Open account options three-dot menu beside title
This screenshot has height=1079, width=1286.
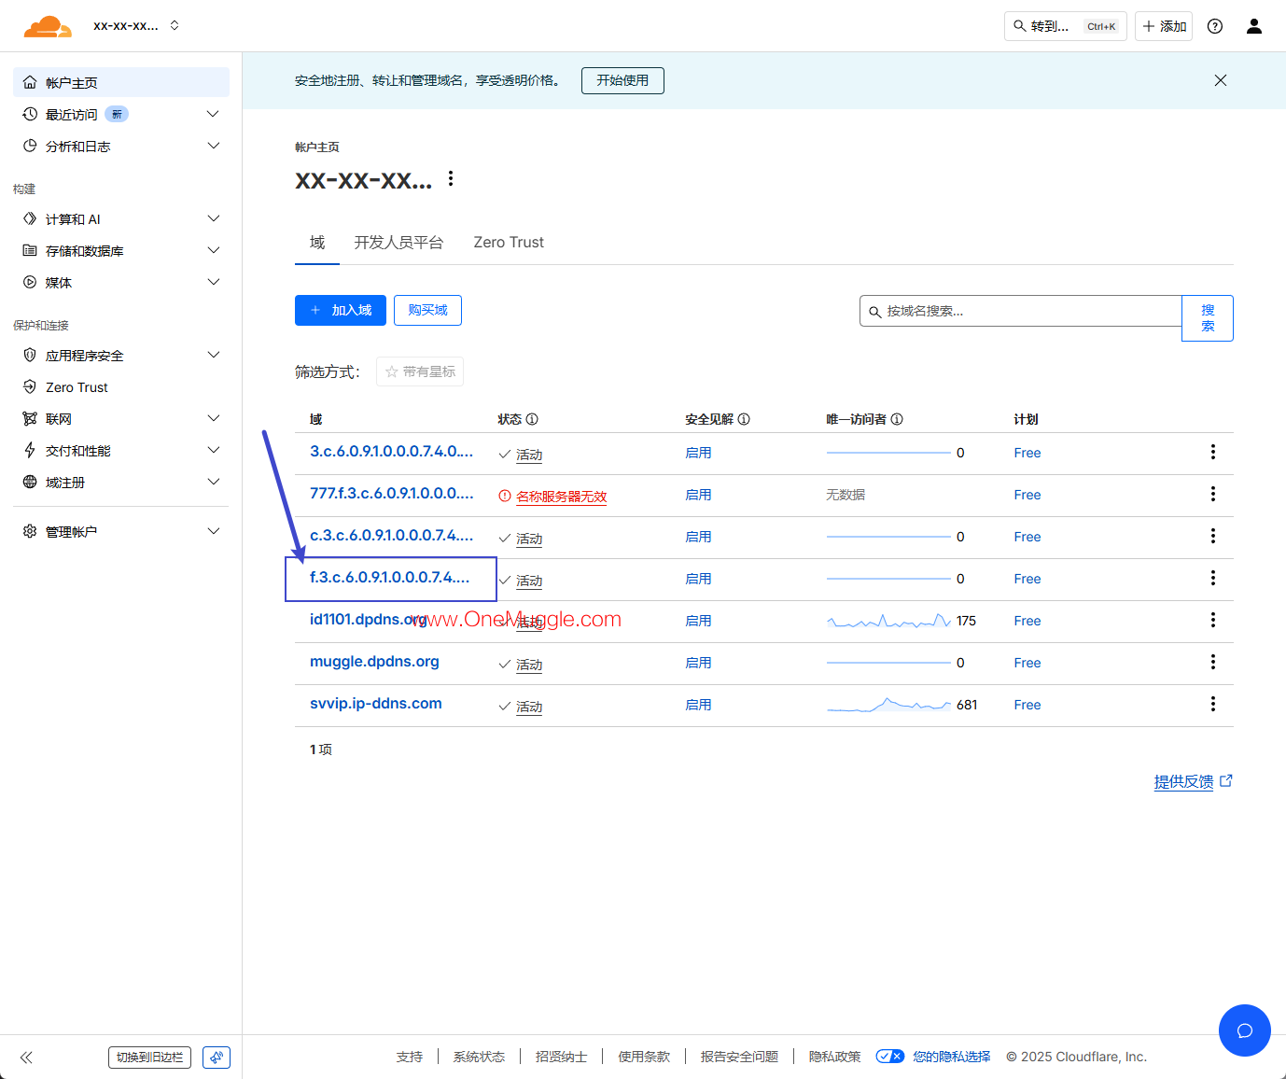coord(451,178)
